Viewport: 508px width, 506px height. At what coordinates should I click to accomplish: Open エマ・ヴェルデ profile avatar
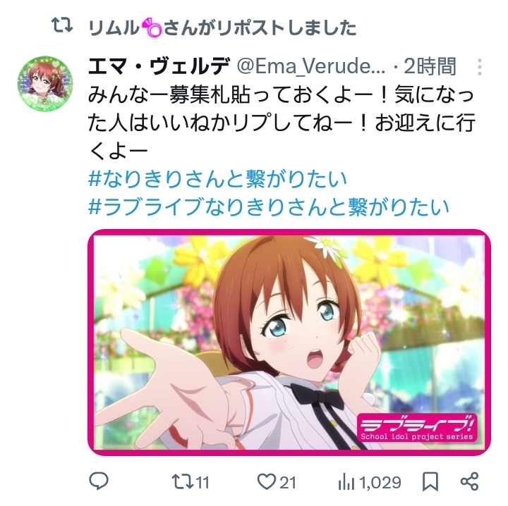pyautogui.click(x=45, y=83)
